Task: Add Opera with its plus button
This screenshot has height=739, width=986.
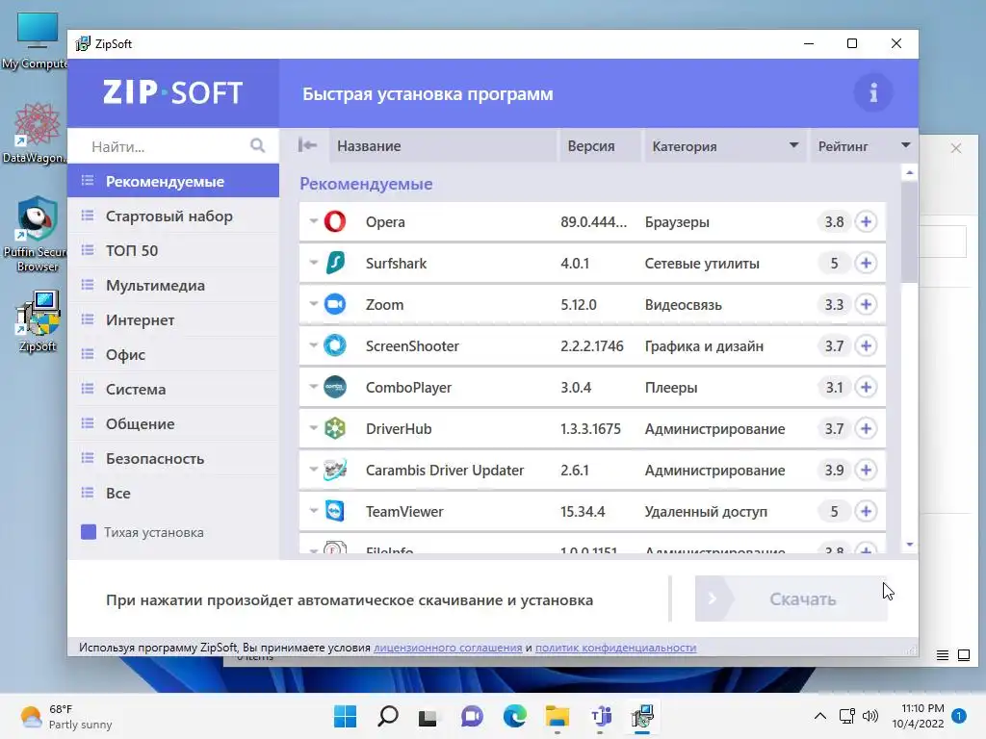Action: click(x=866, y=222)
